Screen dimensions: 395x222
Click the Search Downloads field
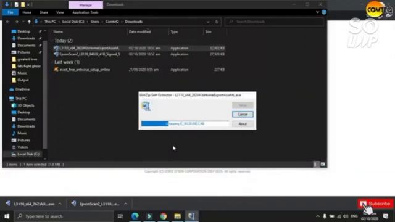(274, 22)
